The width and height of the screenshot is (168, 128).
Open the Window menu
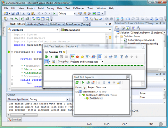click(x=101, y=8)
